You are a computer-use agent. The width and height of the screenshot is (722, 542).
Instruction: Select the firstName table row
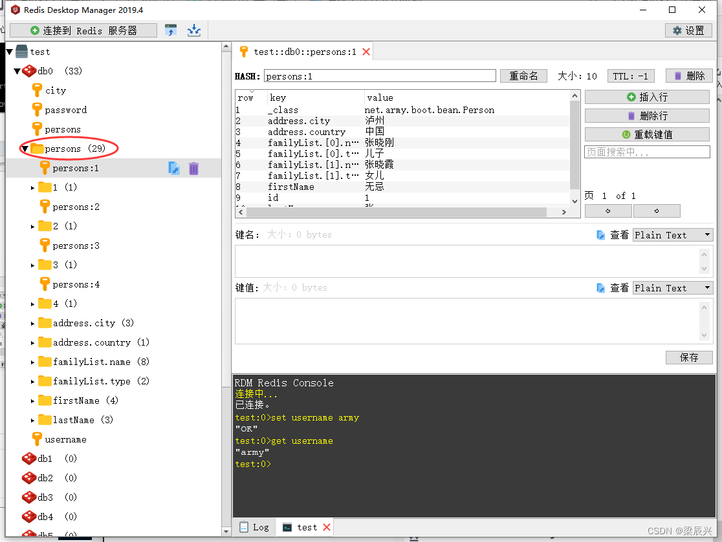402,187
